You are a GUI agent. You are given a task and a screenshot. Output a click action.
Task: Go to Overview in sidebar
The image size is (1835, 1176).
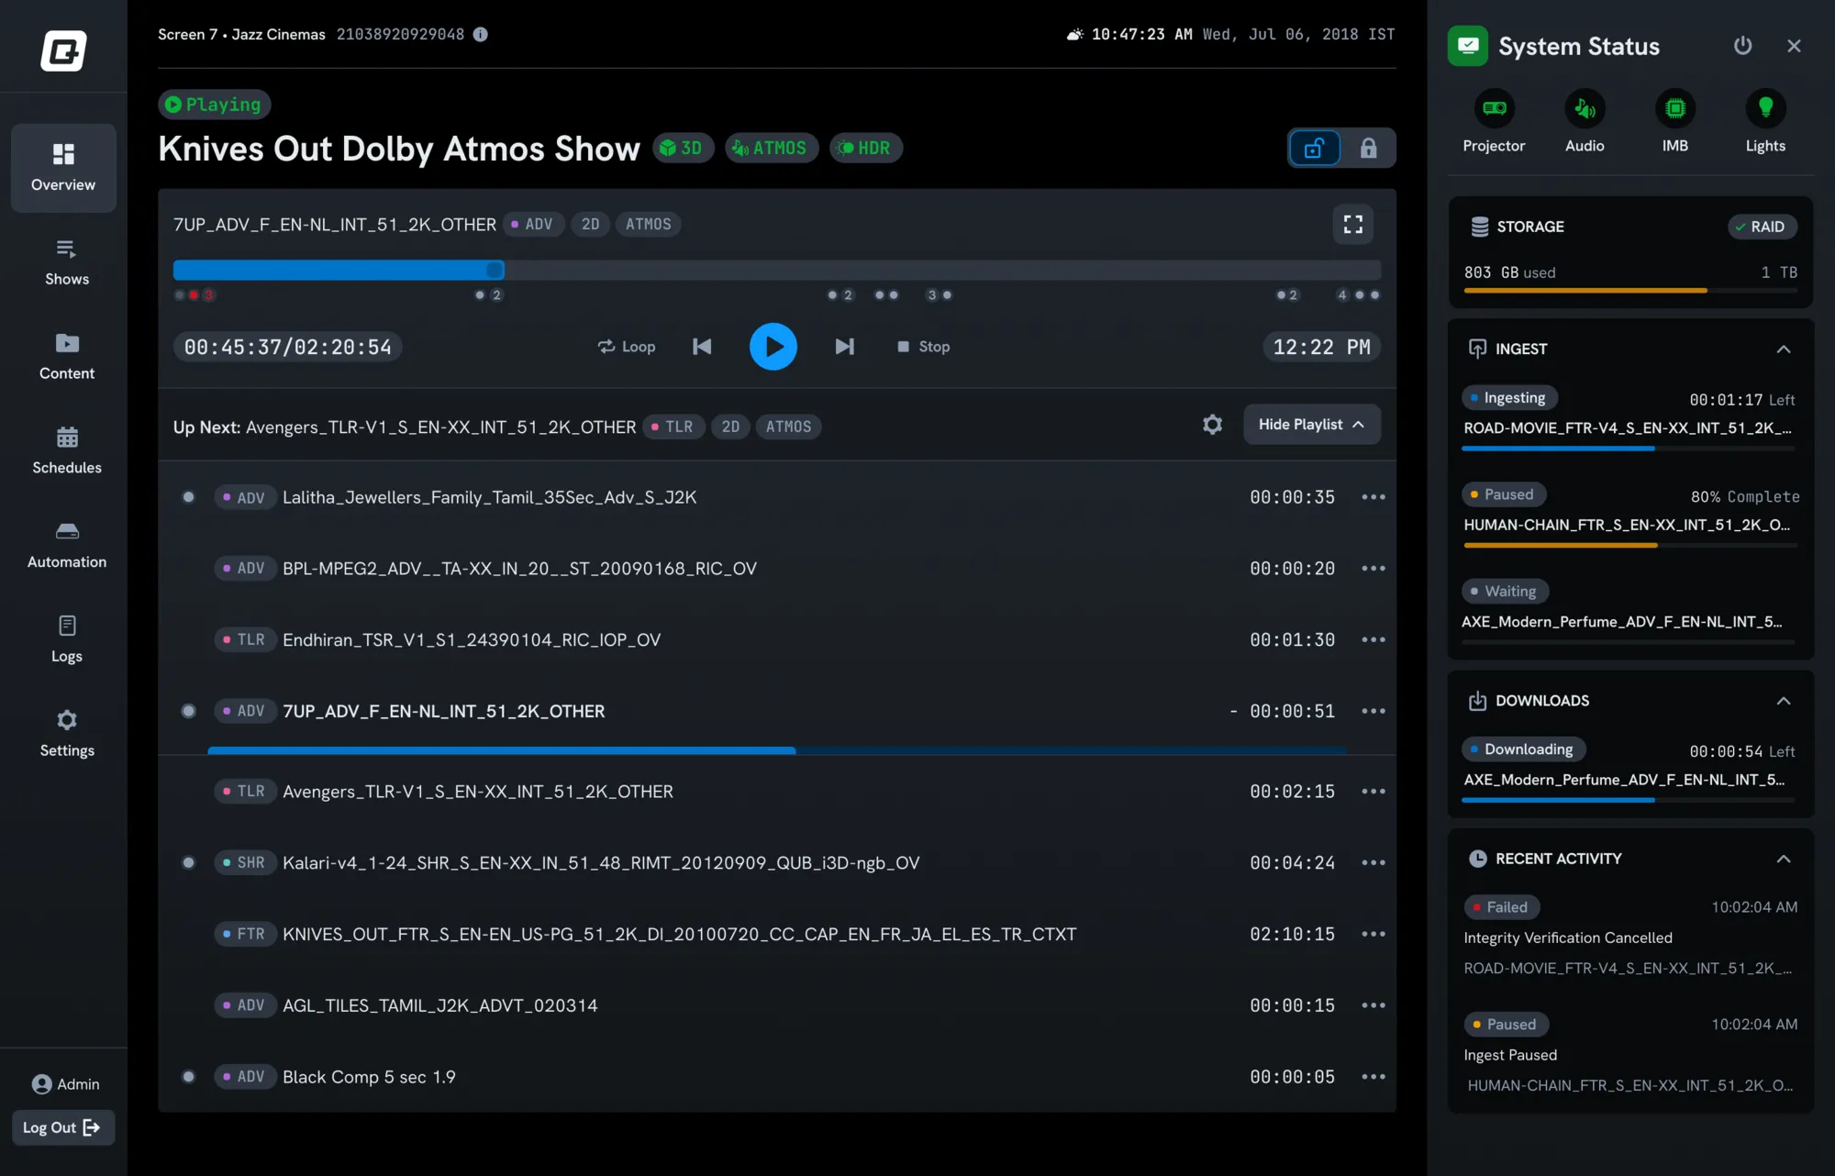click(x=63, y=168)
